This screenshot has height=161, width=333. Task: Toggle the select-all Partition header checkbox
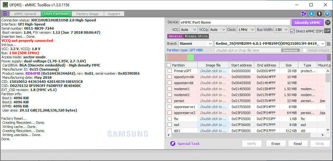tap(169, 65)
